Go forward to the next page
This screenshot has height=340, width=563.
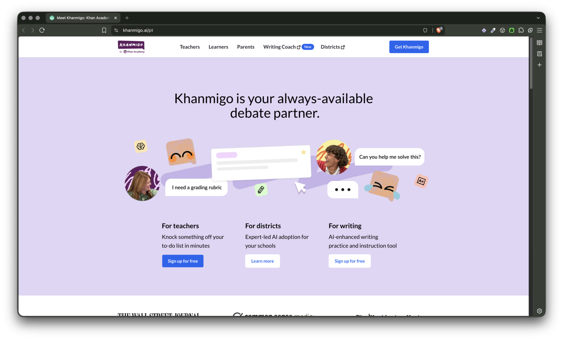tap(33, 30)
